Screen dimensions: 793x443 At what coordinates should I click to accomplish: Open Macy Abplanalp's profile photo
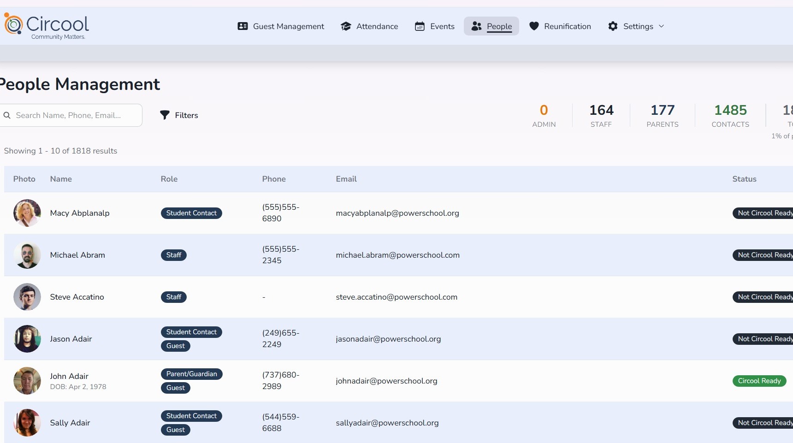[x=27, y=213]
